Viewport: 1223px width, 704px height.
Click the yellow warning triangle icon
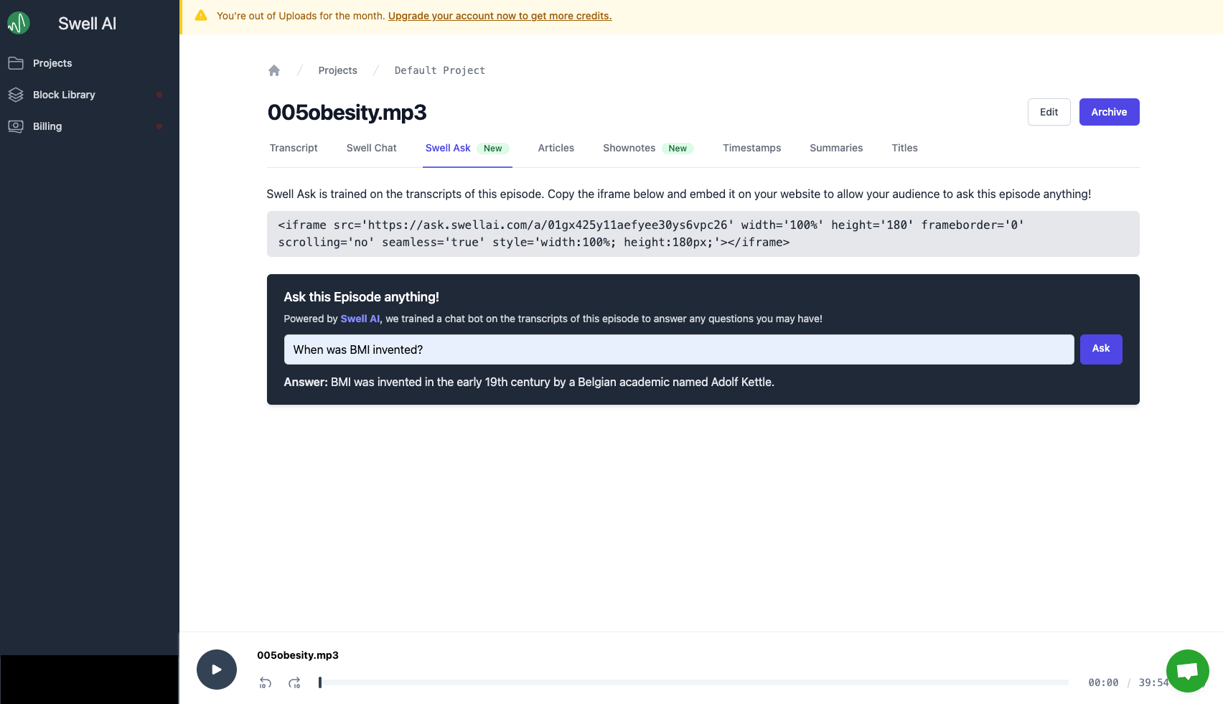[200, 14]
